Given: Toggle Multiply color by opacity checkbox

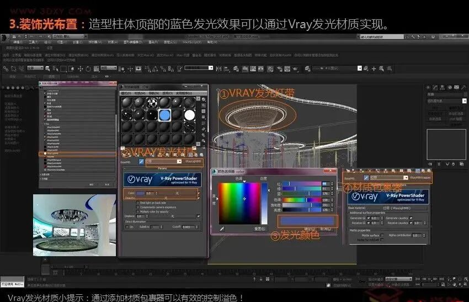Looking at the screenshot, I should [x=138, y=211].
